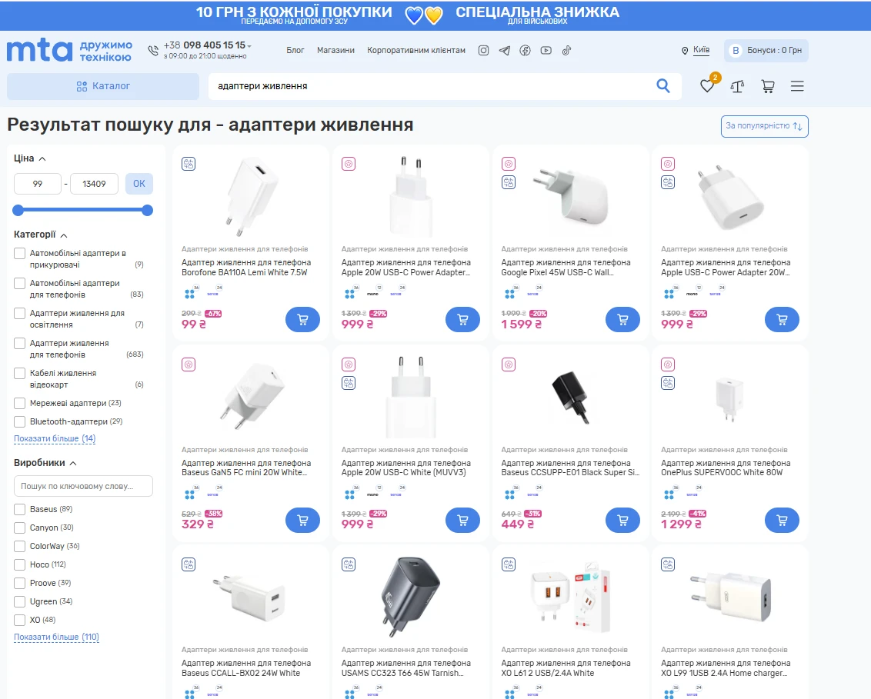Image resolution: width=871 pixels, height=699 pixels.
Task: Filter by Canyon manufacturer
Action: tap(19, 528)
